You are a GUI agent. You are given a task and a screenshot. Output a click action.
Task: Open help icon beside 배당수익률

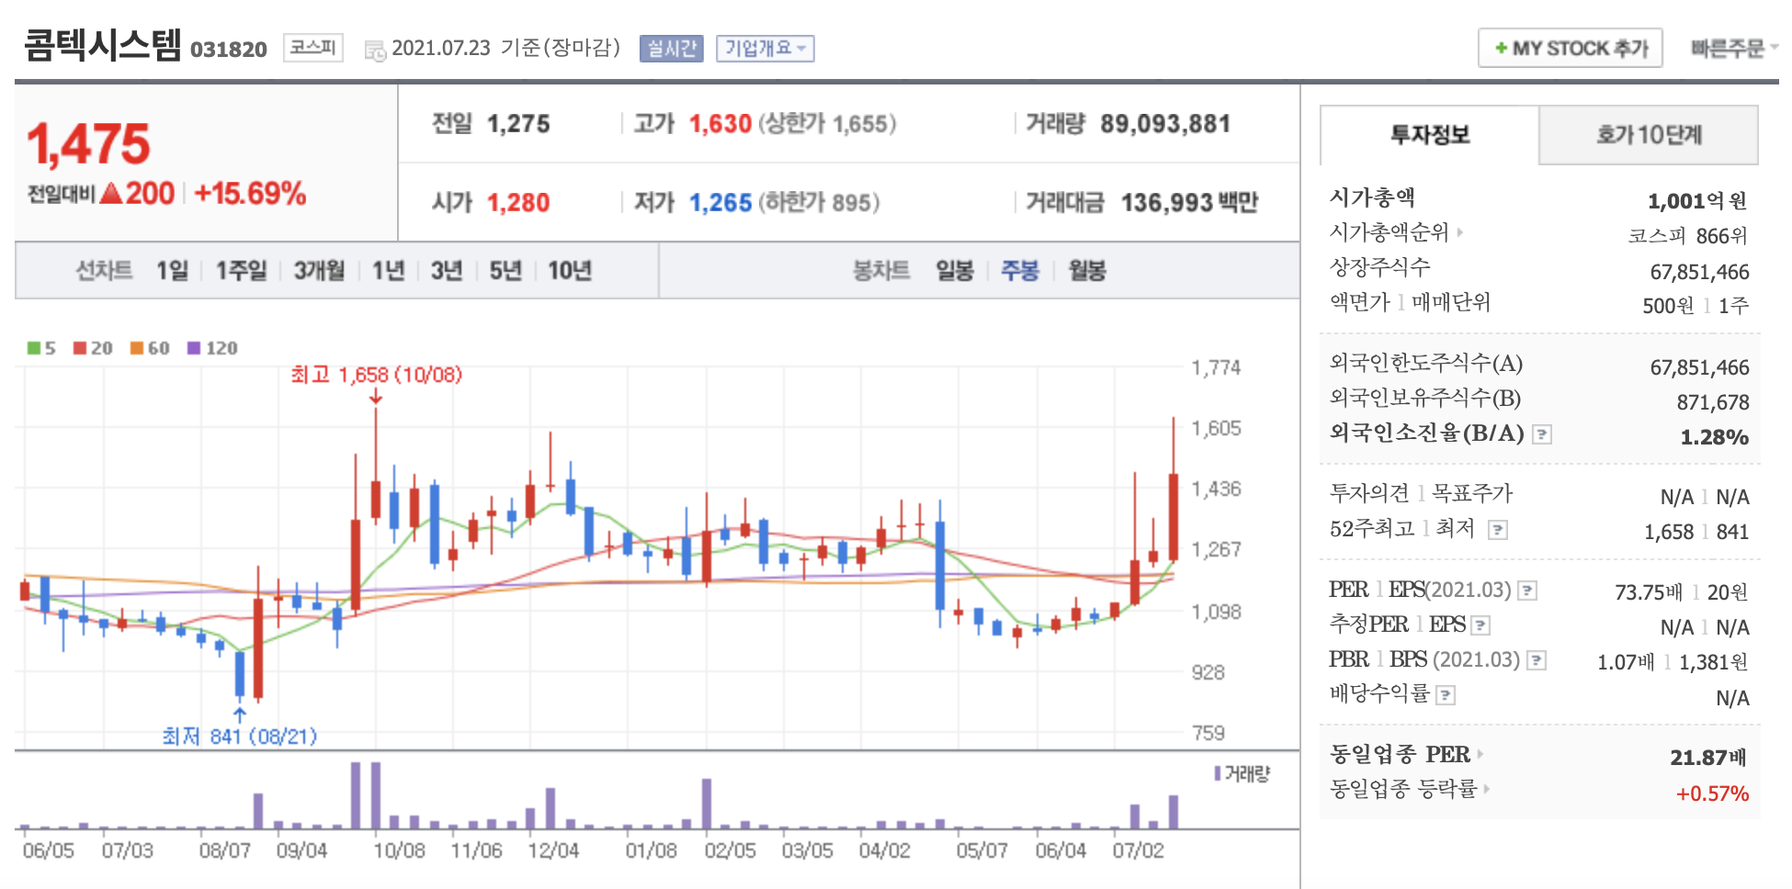pyautogui.click(x=1446, y=695)
